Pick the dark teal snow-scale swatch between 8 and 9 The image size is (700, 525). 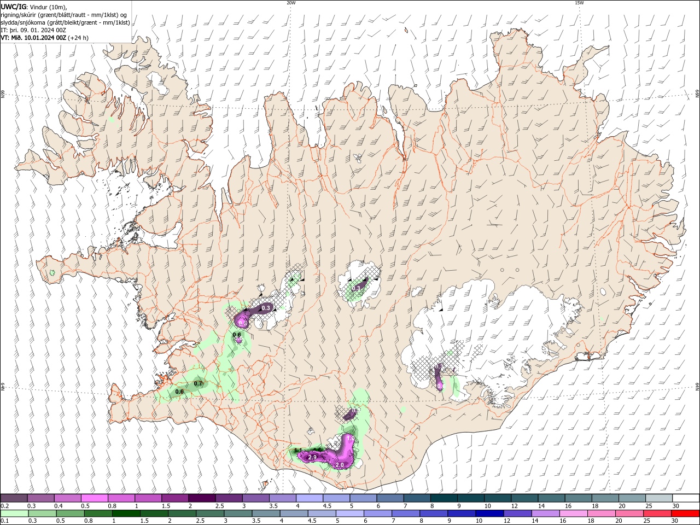point(444,498)
